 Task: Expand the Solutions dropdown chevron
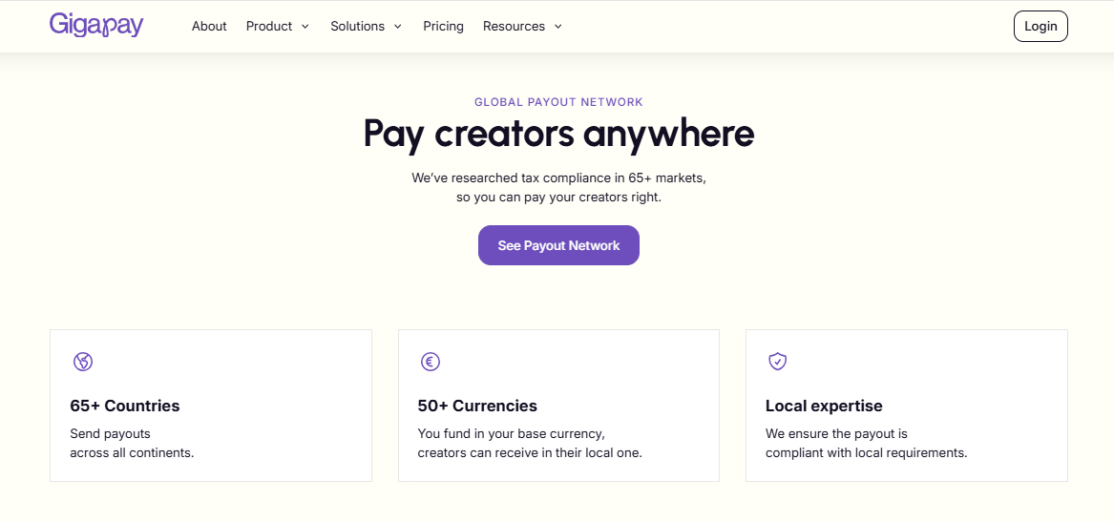coord(397,27)
